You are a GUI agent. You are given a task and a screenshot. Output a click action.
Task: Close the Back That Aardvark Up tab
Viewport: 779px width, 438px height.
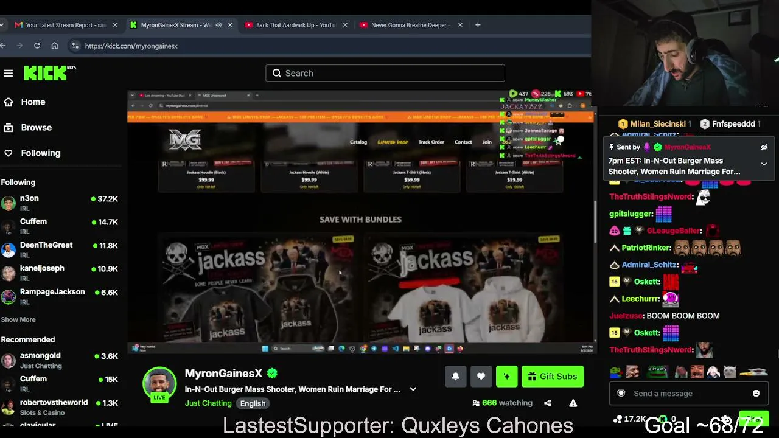[x=345, y=25]
